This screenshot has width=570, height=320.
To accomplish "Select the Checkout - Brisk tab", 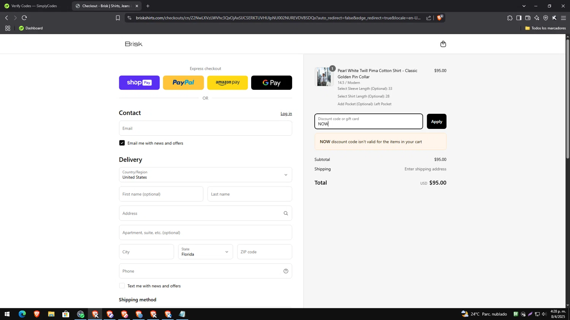I will click(x=106, y=6).
